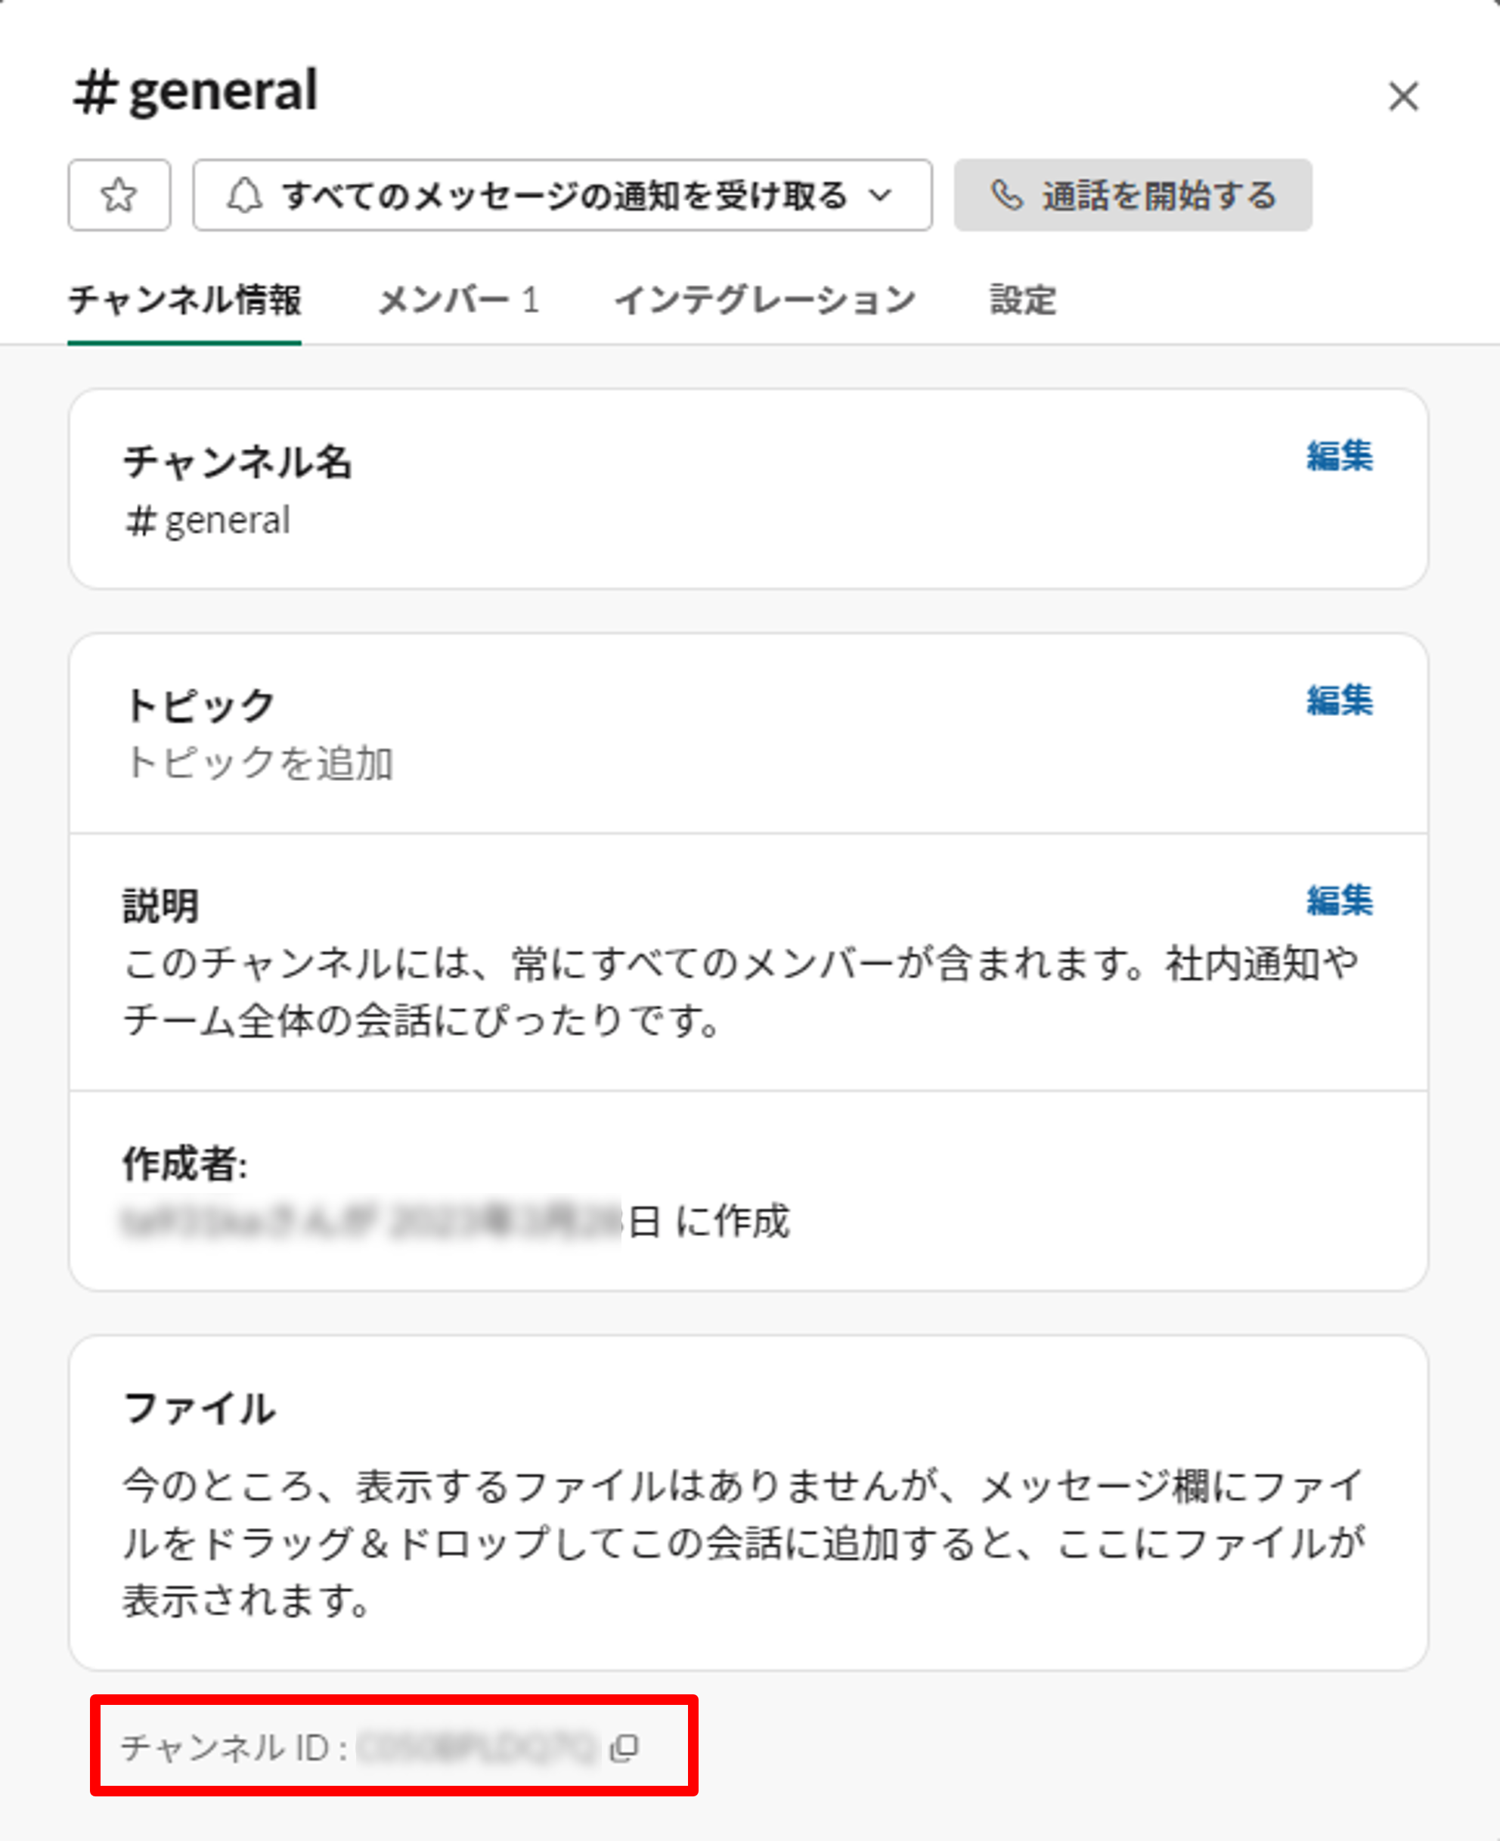The height and width of the screenshot is (1841, 1500).
Task: Copy the channel ID with copy icon
Action: point(624,1748)
